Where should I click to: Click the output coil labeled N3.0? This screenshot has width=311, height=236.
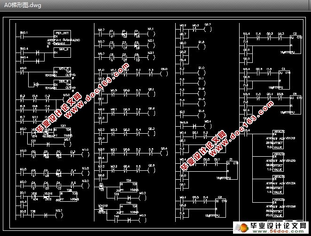click(86, 186)
